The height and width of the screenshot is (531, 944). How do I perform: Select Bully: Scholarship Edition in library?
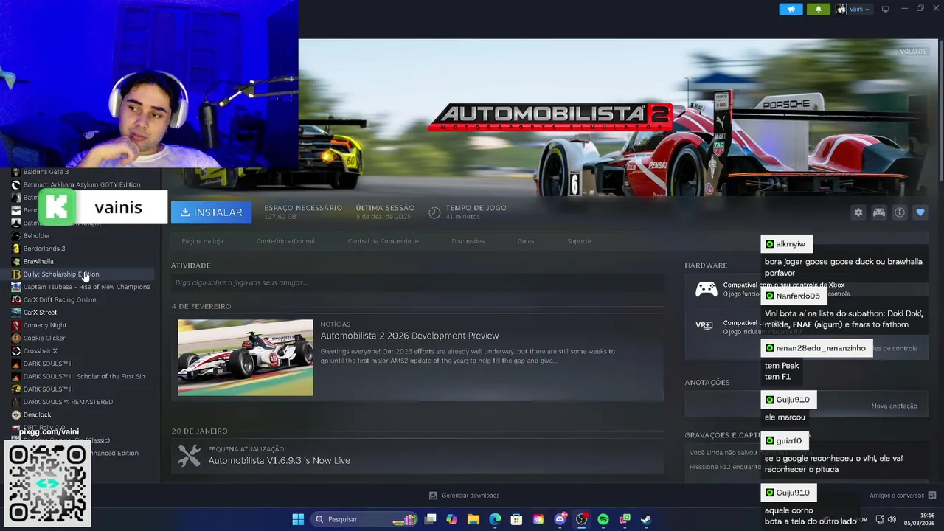(x=61, y=274)
